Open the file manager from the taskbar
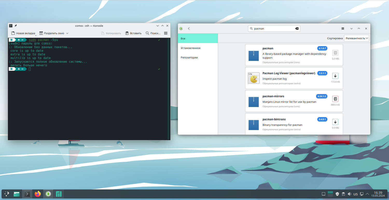The height and width of the screenshot is (200, 389). click(17, 194)
